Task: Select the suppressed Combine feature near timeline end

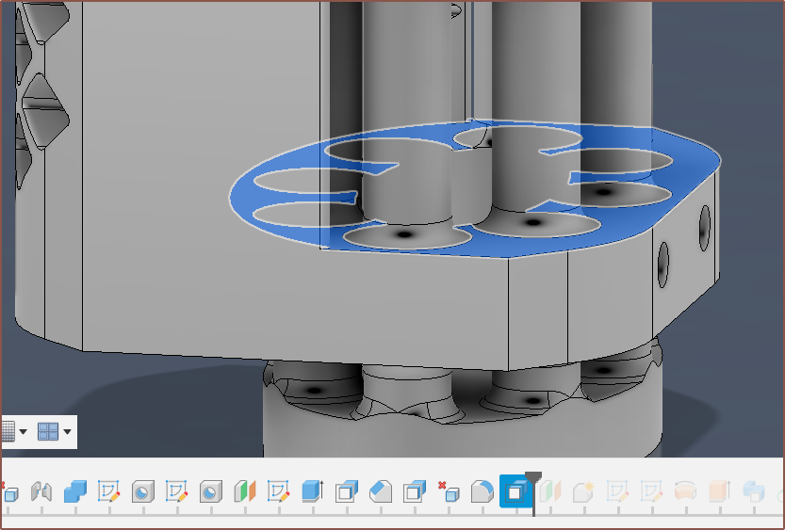Action: (753, 491)
